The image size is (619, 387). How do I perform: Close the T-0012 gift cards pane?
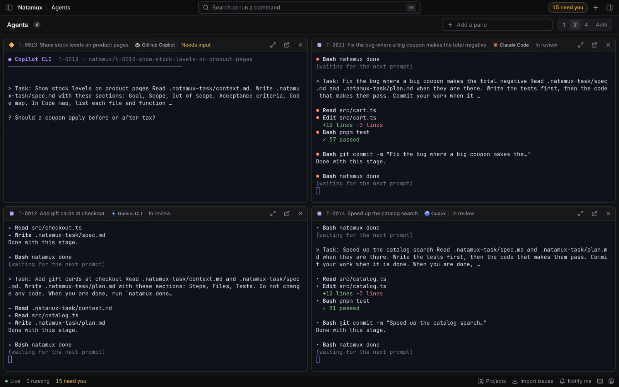click(300, 214)
